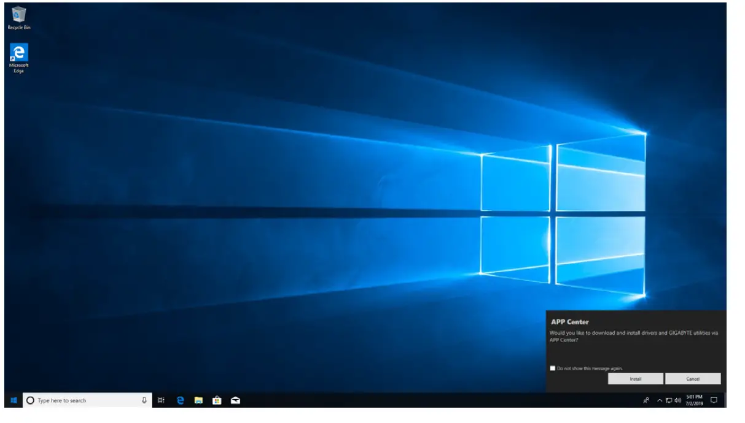
Task: Click Cancel in the APP Center prompt
Action: pyautogui.click(x=693, y=379)
